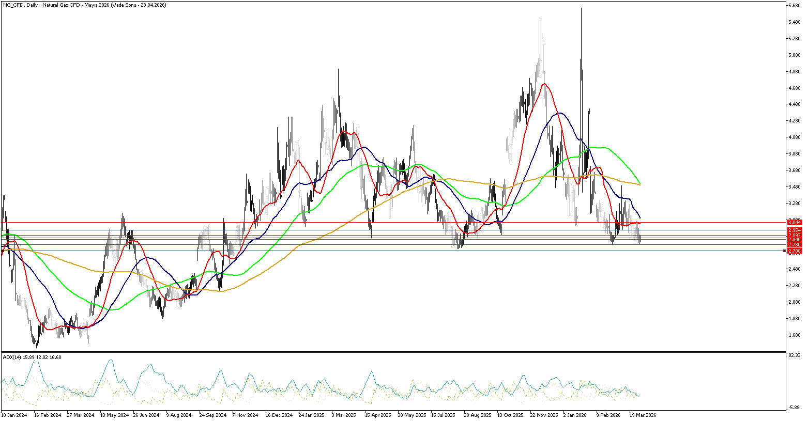Click the 27 Mar 2024 date label
This screenshot has height=421, width=808.
click(x=80, y=415)
